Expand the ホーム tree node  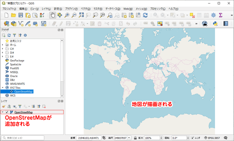tap(3, 45)
